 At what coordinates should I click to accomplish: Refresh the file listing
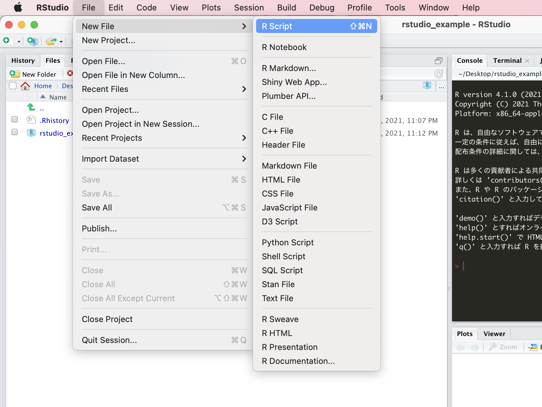click(x=439, y=74)
